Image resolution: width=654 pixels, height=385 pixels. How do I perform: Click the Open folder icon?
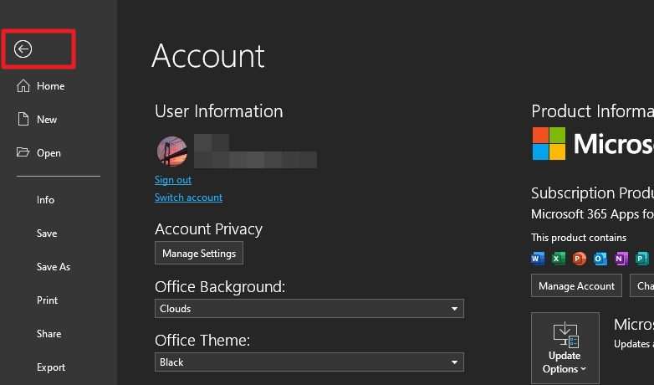coord(23,152)
